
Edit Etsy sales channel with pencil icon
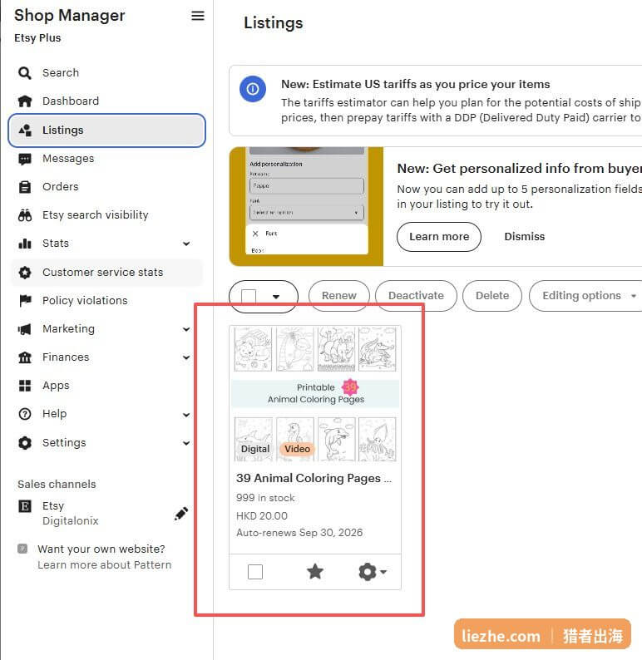click(181, 514)
